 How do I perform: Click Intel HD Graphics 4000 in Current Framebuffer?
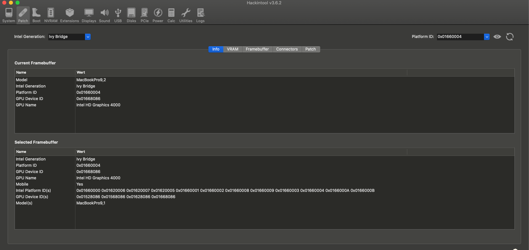[x=98, y=105]
